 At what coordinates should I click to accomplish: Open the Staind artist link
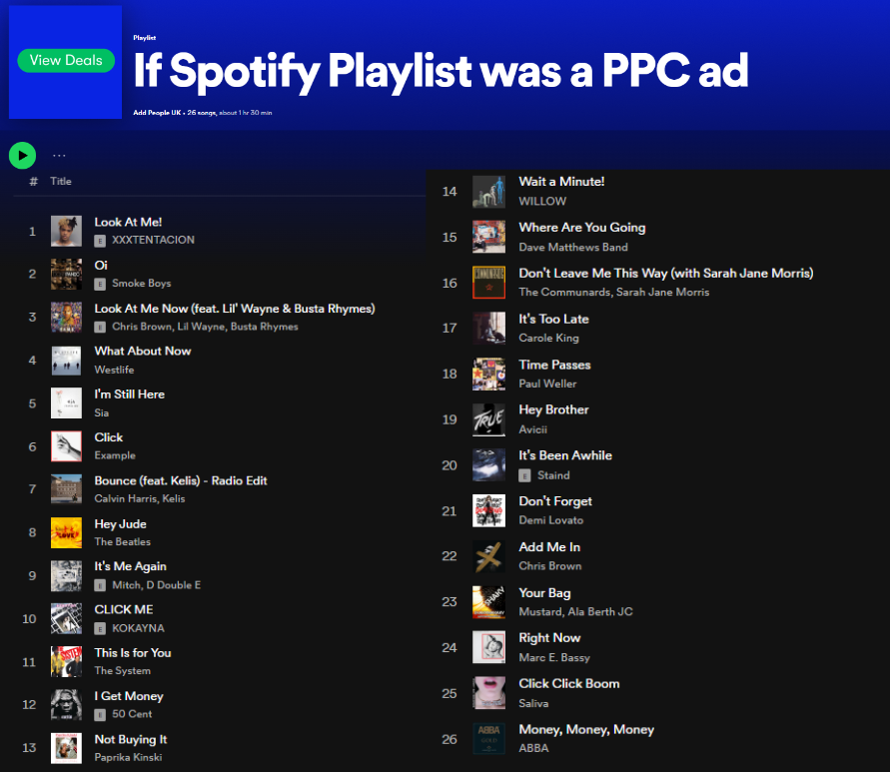point(553,475)
